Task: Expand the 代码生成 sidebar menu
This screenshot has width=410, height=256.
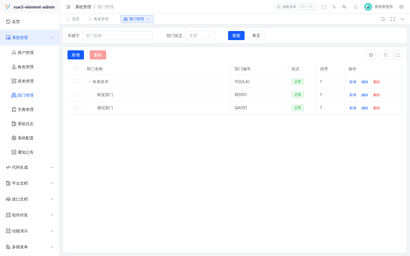Action: click(30, 167)
